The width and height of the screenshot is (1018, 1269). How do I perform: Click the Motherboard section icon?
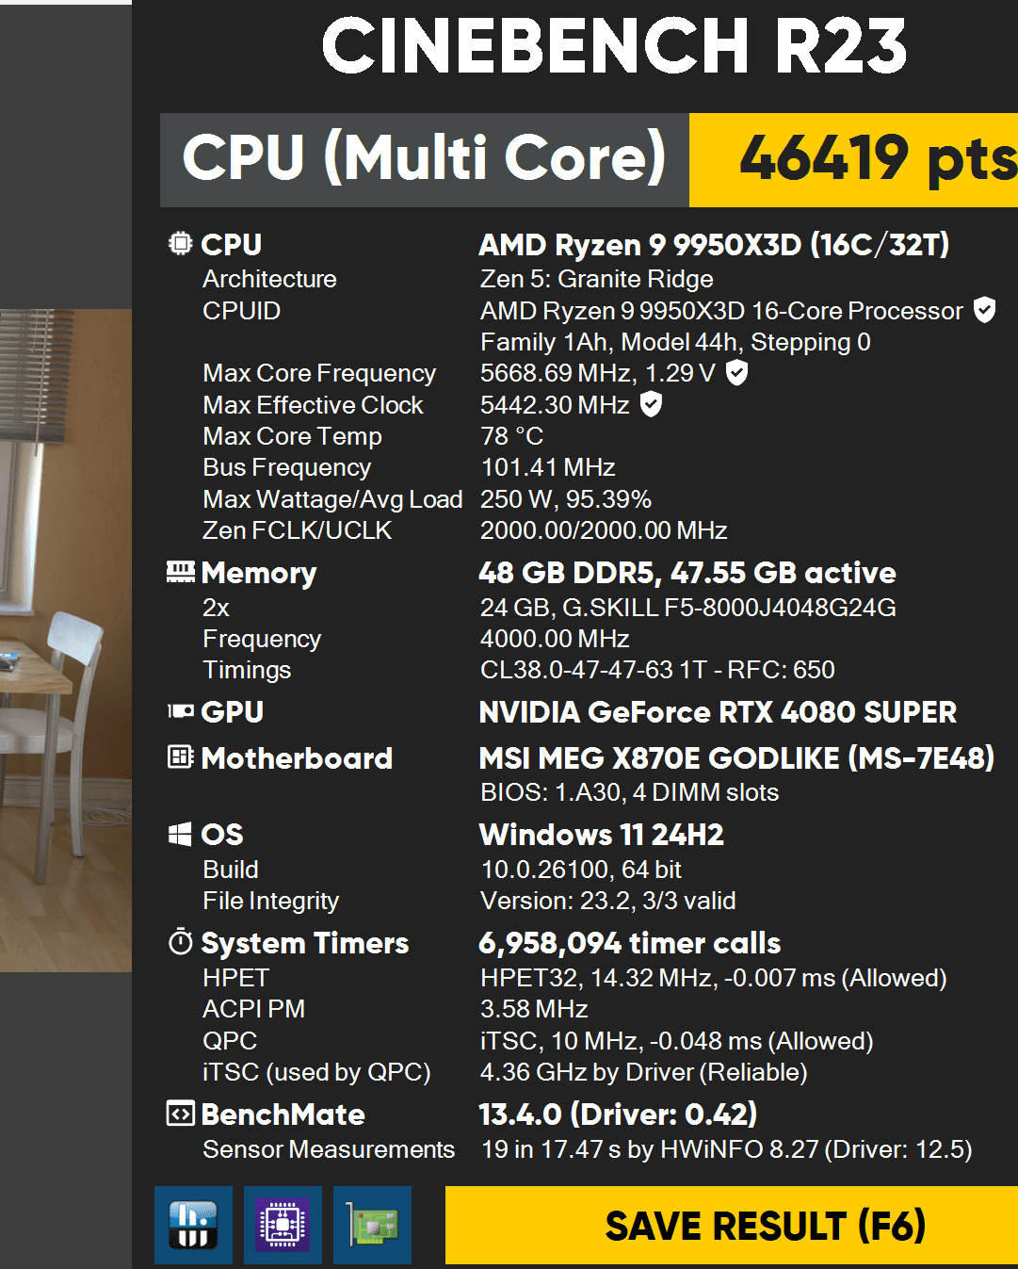point(180,757)
